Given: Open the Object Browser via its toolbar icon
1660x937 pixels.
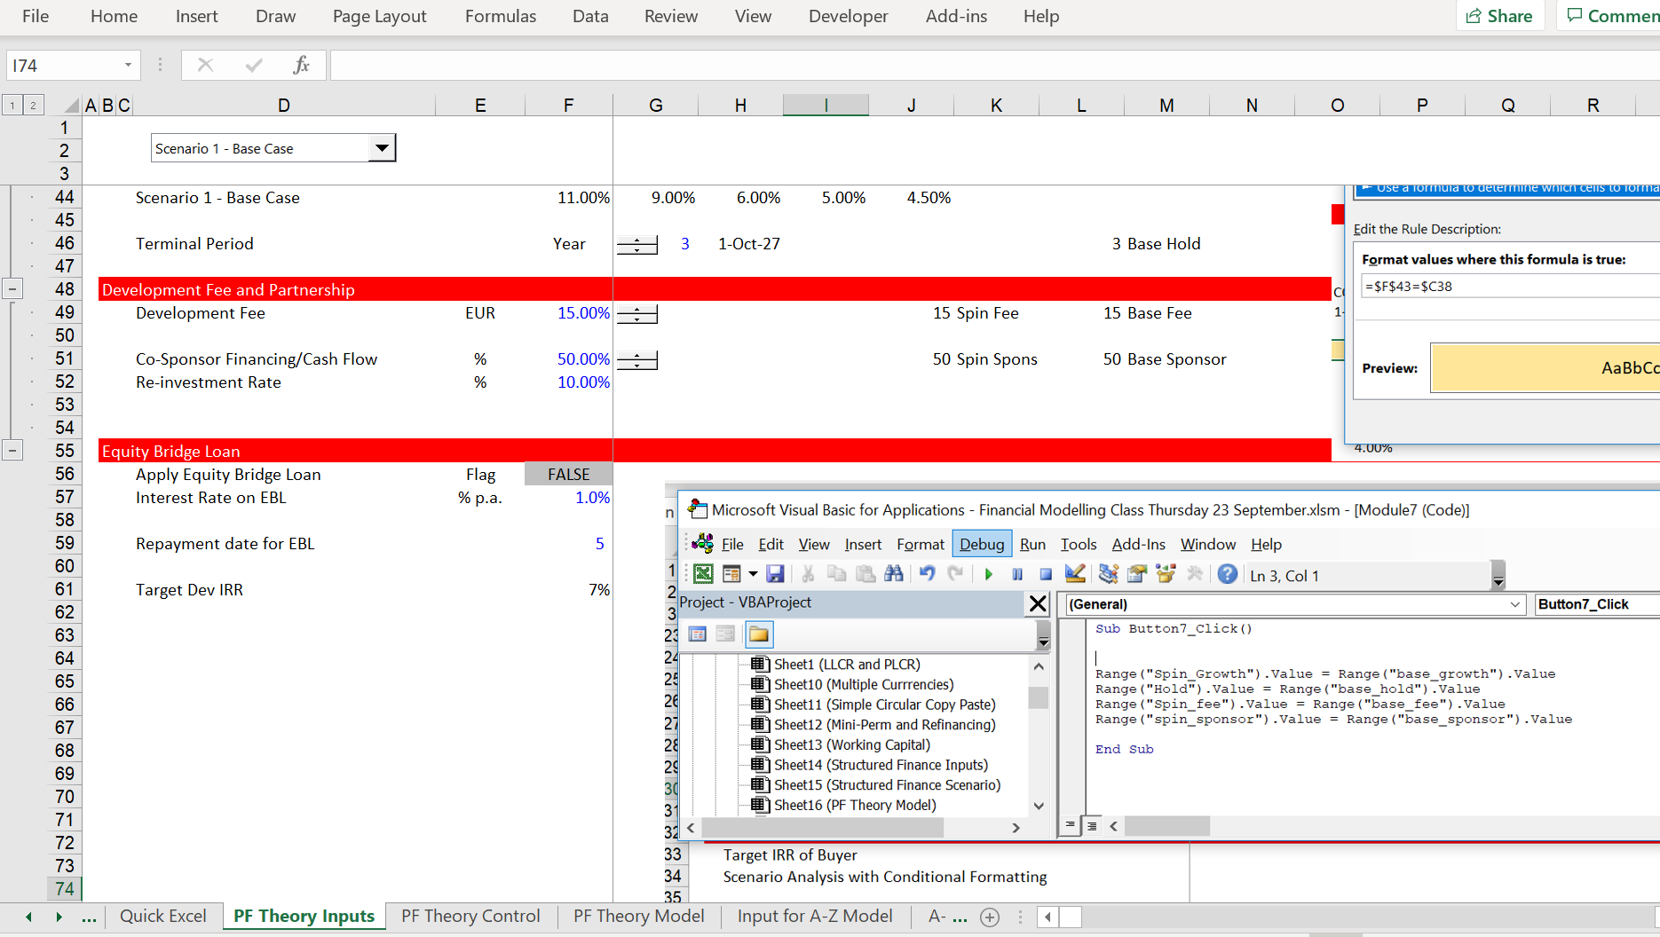Looking at the screenshot, I should 1166,574.
